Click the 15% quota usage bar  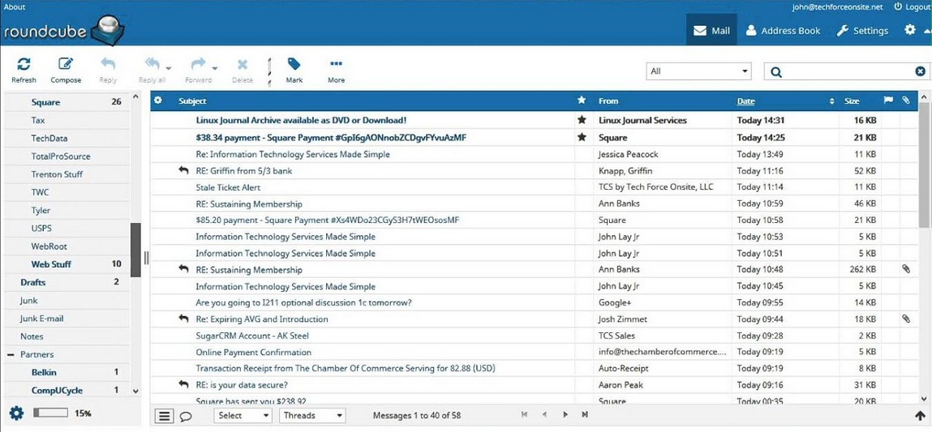click(50, 413)
